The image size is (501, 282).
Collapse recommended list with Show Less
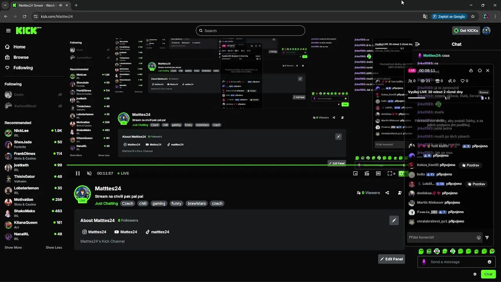pos(54,248)
